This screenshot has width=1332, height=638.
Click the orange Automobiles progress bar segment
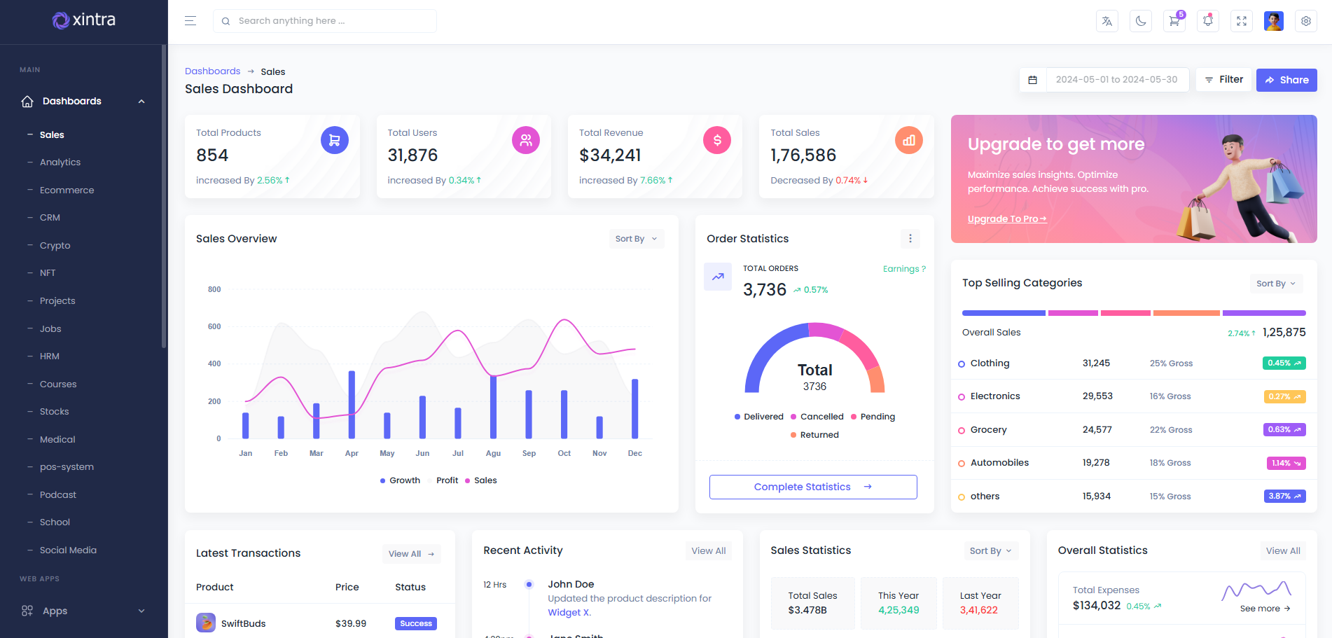point(1186,313)
